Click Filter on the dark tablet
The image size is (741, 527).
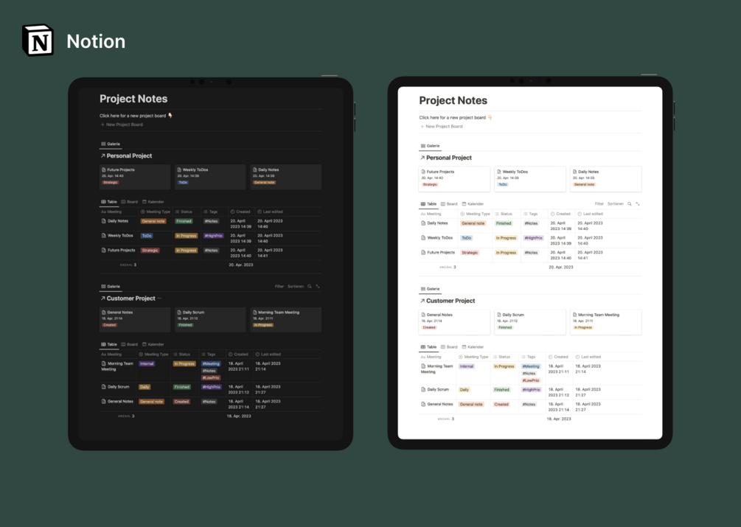[279, 286]
